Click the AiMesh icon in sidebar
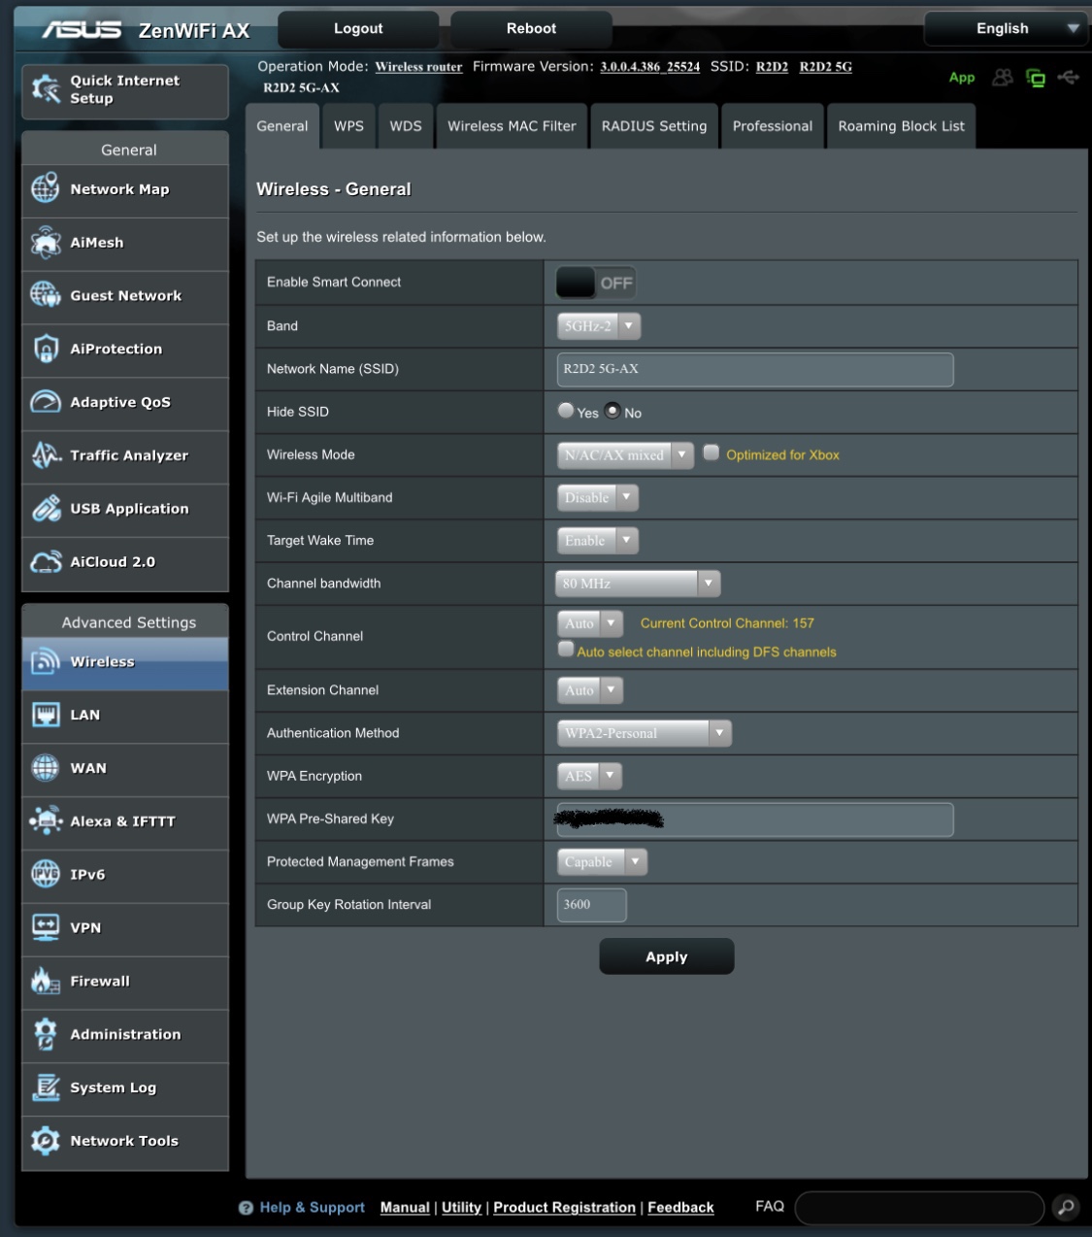Viewport: 1092px width, 1237px height. click(x=46, y=242)
